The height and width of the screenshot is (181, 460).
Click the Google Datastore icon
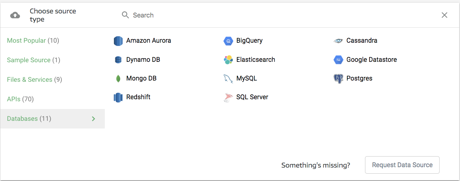coord(338,60)
